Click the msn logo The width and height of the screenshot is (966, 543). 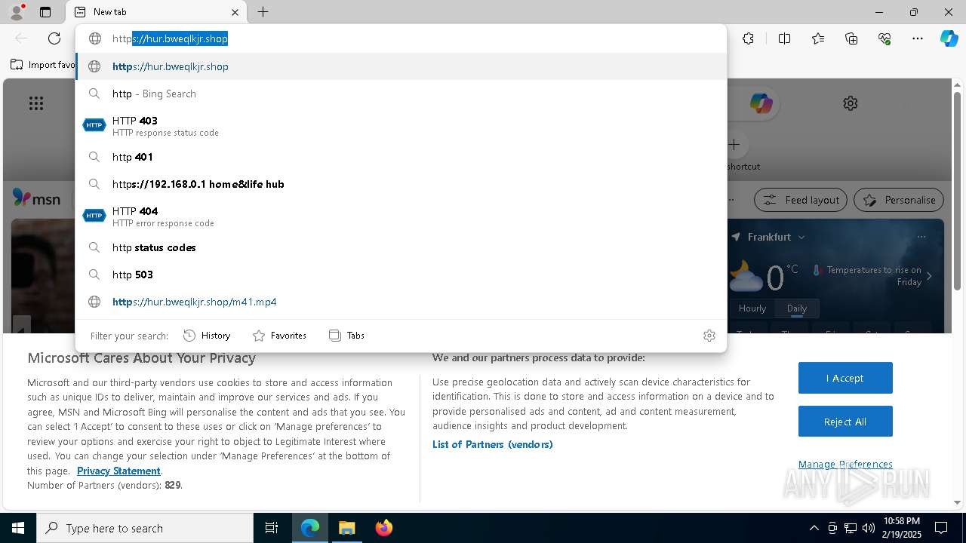(x=36, y=198)
